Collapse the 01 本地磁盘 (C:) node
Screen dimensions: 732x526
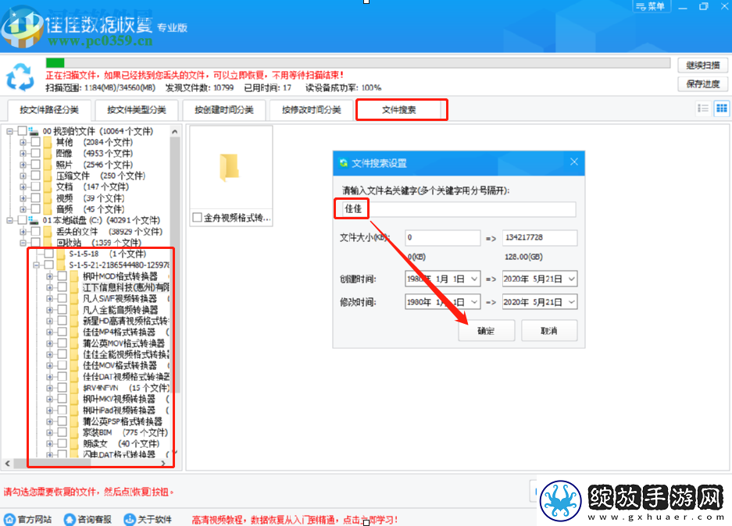[x=9, y=220]
